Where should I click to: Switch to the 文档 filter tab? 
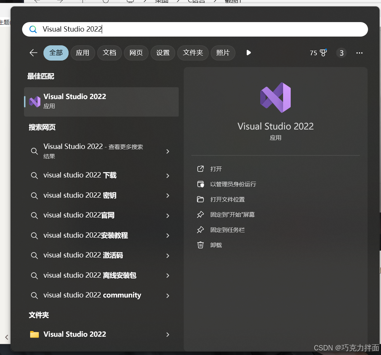pos(109,53)
